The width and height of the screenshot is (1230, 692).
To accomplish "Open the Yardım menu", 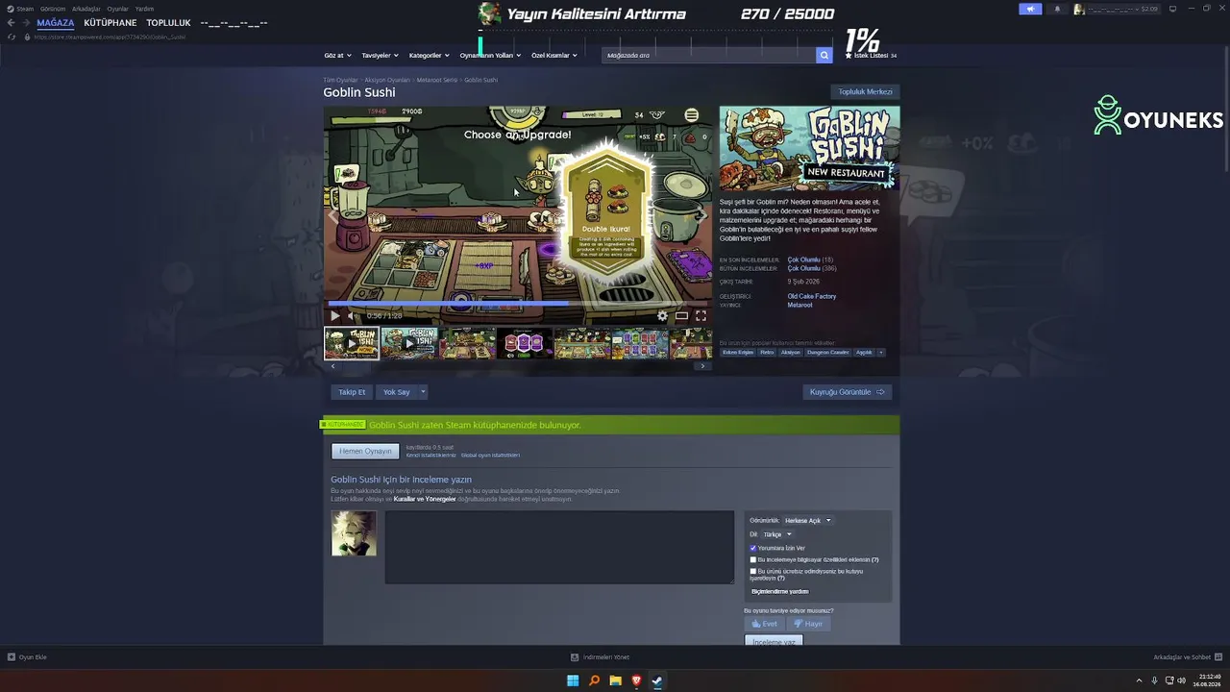I will (144, 9).
